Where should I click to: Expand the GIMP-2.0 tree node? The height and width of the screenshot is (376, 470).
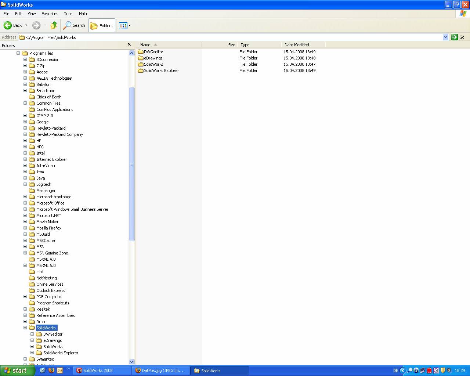click(25, 116)
